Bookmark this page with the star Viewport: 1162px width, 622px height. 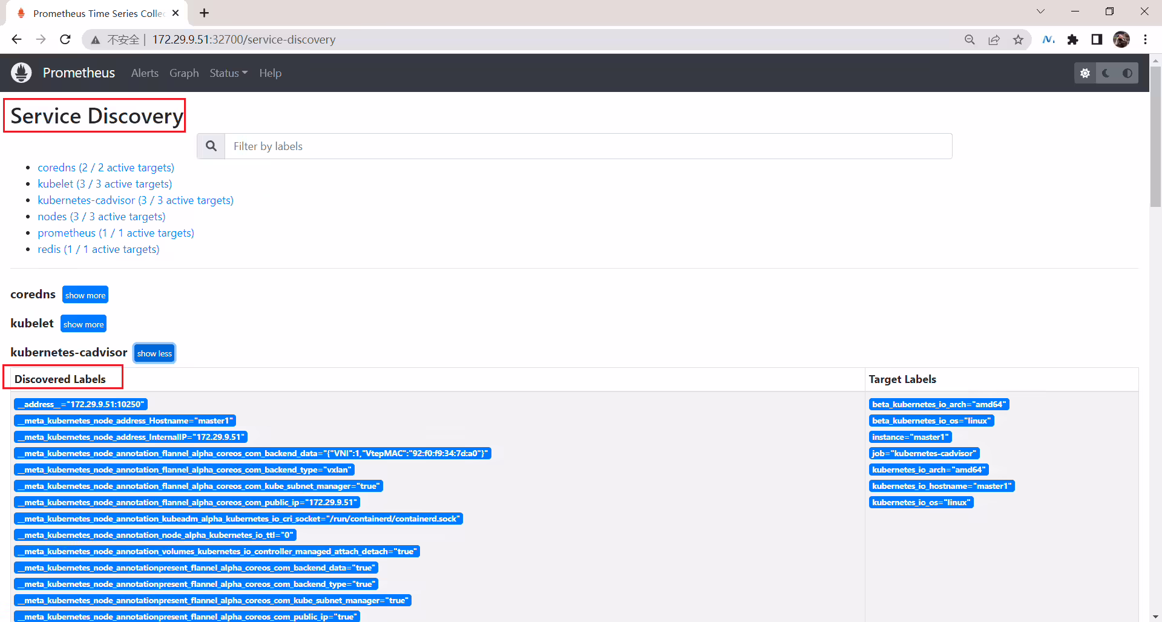tap(1019, 39)
